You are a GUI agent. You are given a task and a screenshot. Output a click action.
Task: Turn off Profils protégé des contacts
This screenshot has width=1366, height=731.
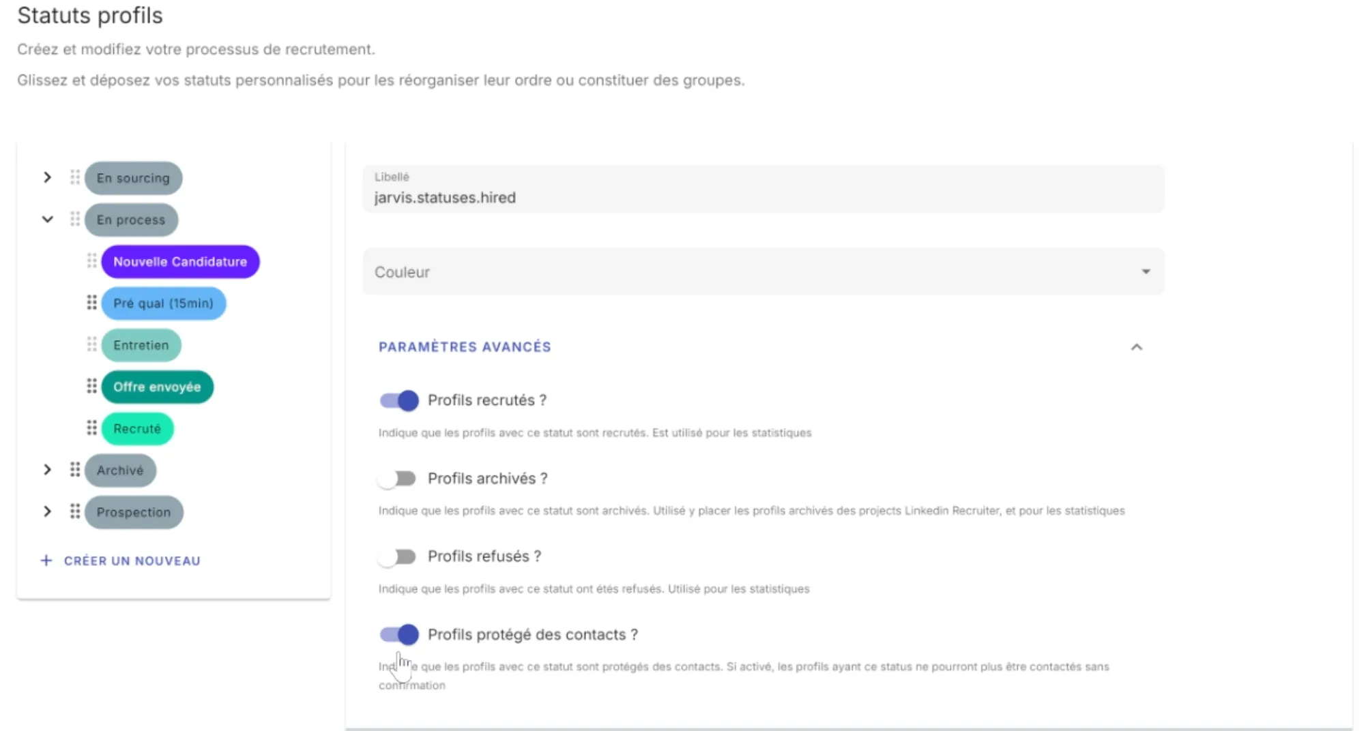point(398,634)
